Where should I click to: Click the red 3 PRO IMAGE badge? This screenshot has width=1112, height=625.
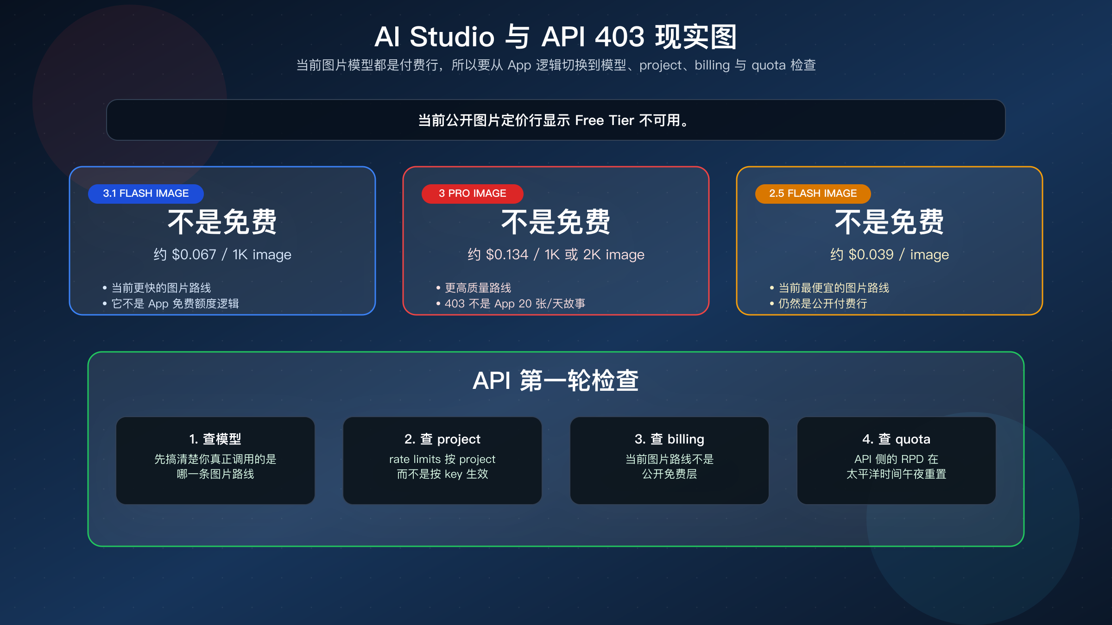pos(473,194)
